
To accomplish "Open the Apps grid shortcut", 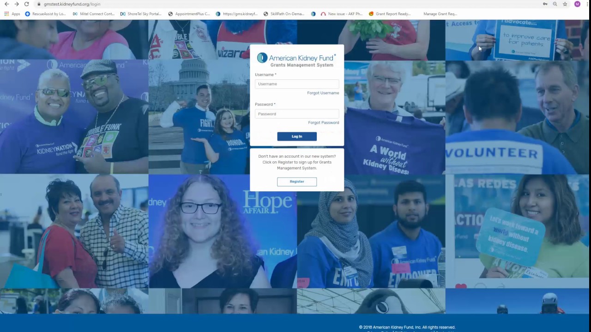I will (12, 14).
